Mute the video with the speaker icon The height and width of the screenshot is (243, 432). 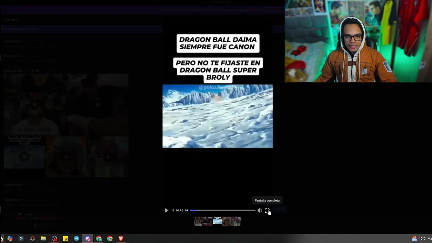pyautogui.click(x=260, y=210)
